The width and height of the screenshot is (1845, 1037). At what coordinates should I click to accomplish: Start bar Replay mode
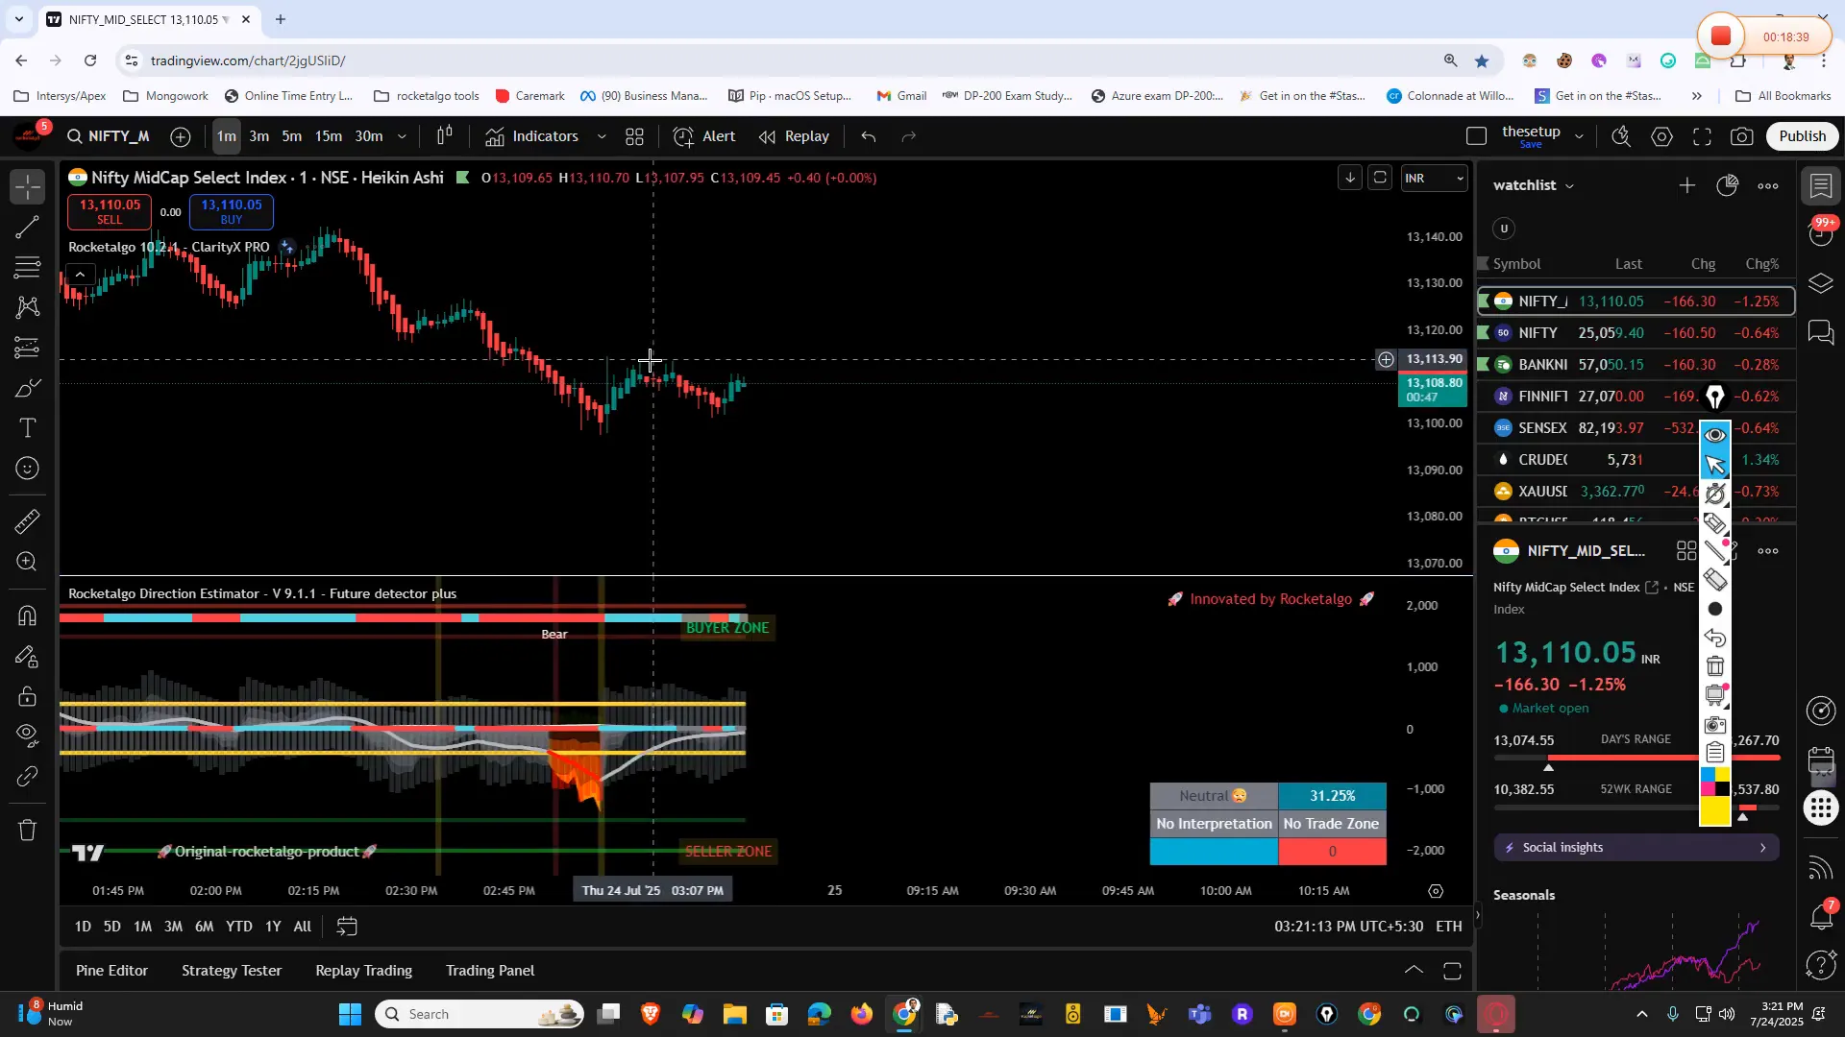794,136
